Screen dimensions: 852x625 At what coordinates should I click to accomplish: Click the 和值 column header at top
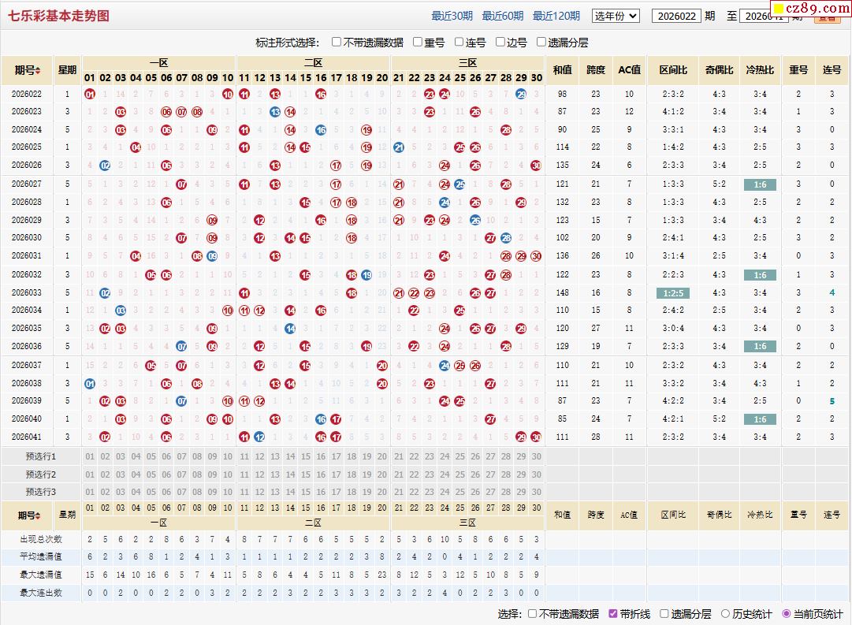point(562,70)
